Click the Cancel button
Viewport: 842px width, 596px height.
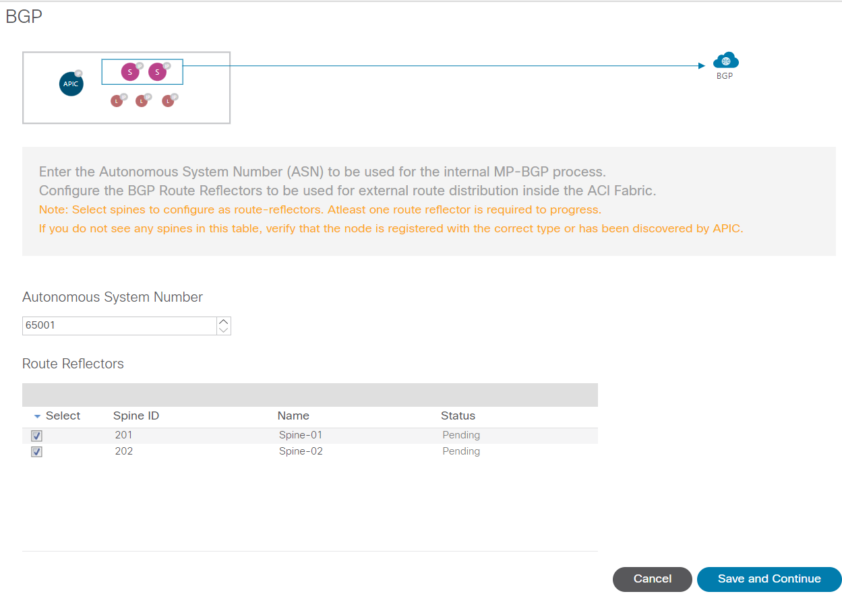(x=653, y=579)
